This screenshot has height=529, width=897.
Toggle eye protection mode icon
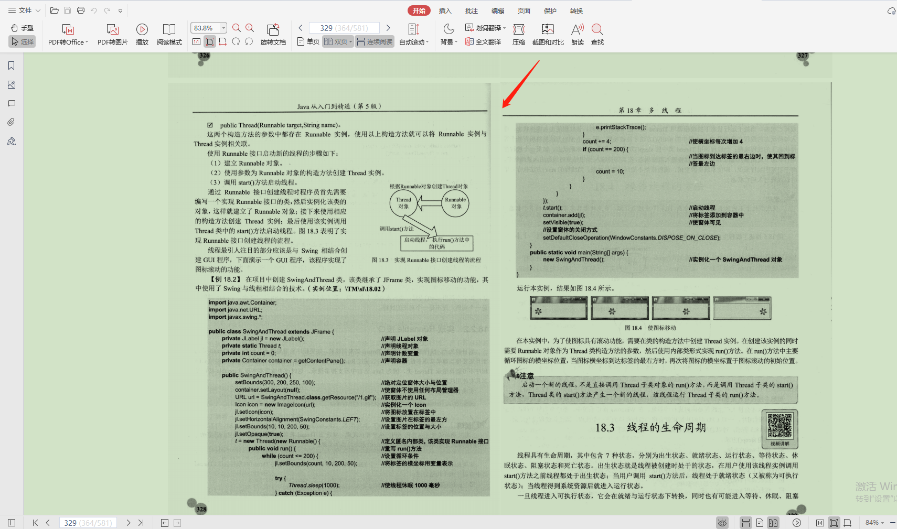[722, 523]
